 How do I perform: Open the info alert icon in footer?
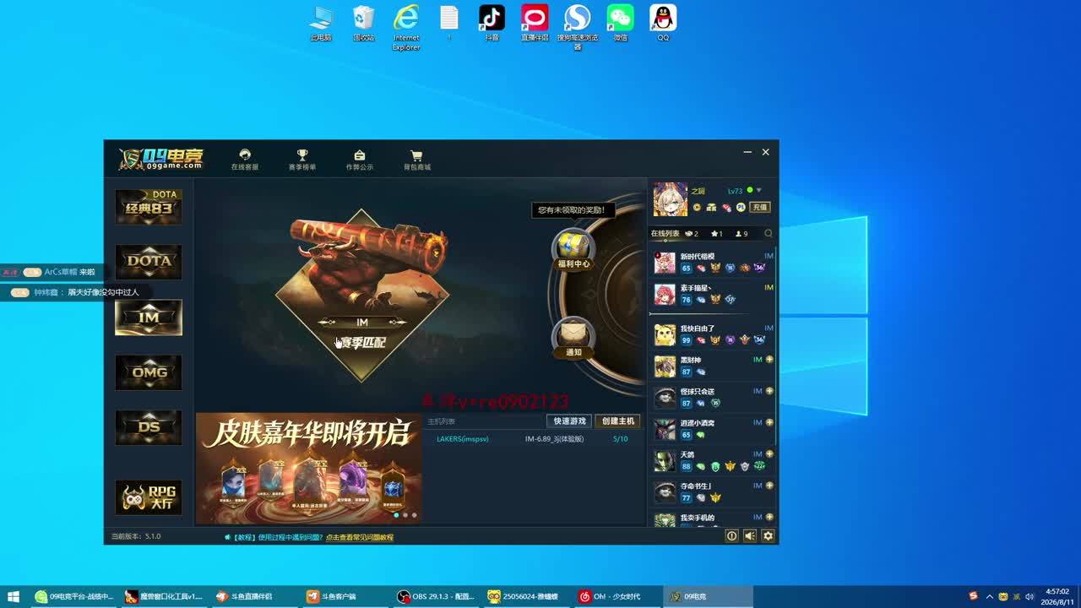pos(731,535)
